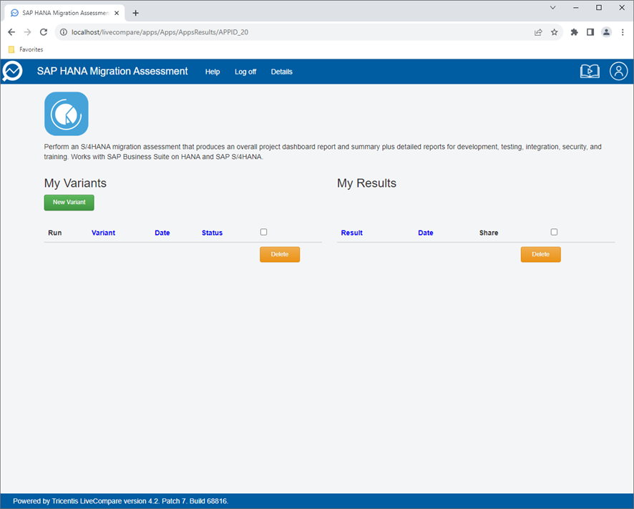The width and height of the screenshot is (634, 509).
Task: Open a new browser tab
Action: [x=136, y=13]
